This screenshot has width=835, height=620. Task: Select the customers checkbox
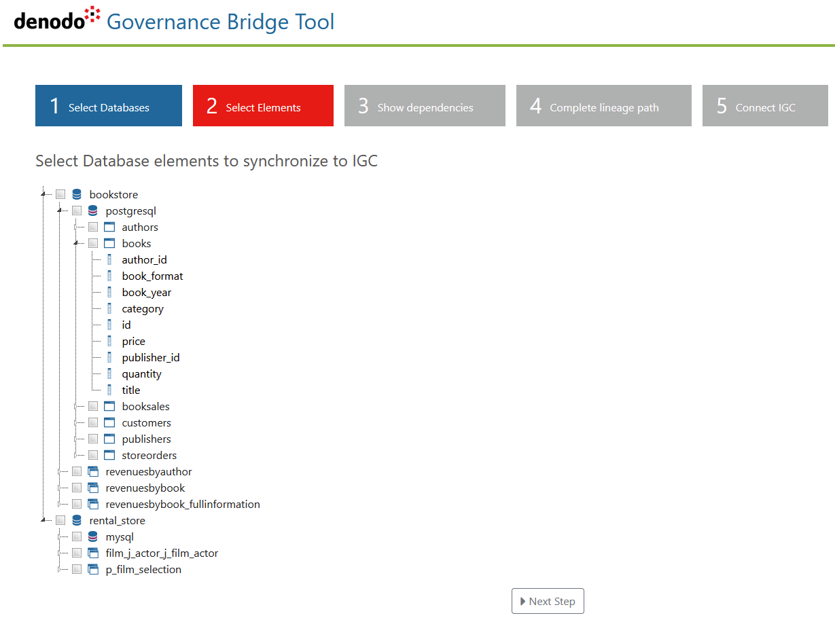click(x=93, y=423)
